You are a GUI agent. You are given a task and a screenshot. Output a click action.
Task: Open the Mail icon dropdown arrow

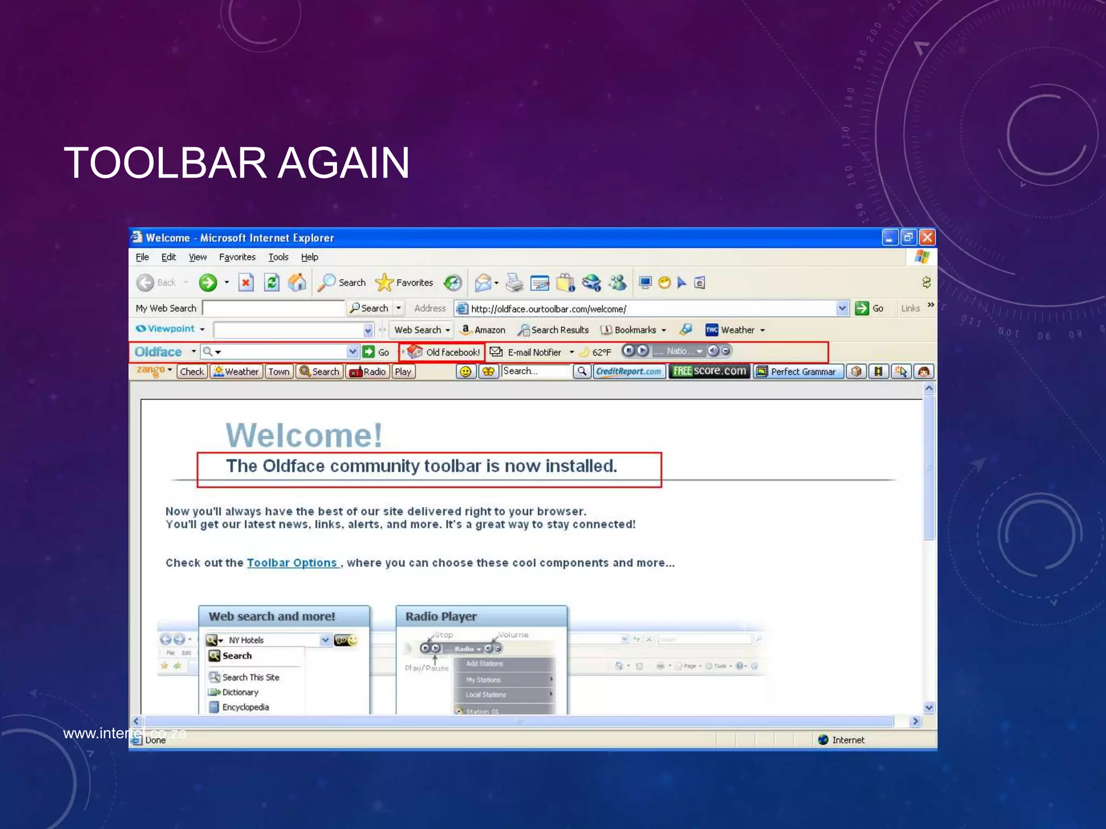point(496,283)
